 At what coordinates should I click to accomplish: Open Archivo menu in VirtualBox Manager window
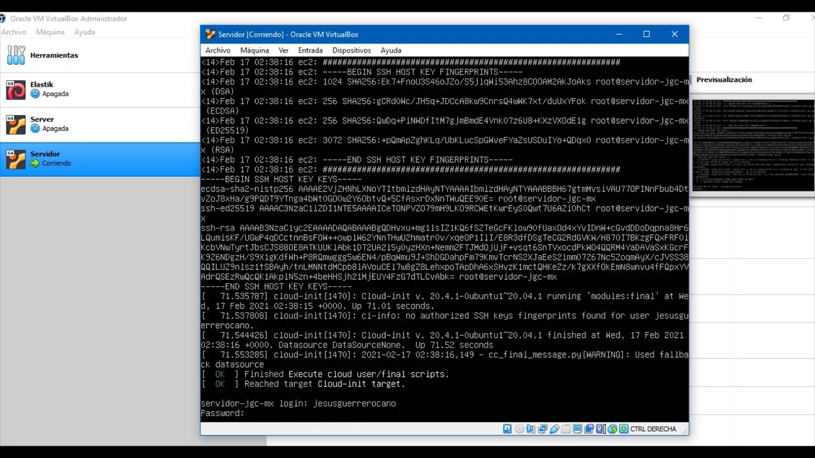tap(13, 32)
